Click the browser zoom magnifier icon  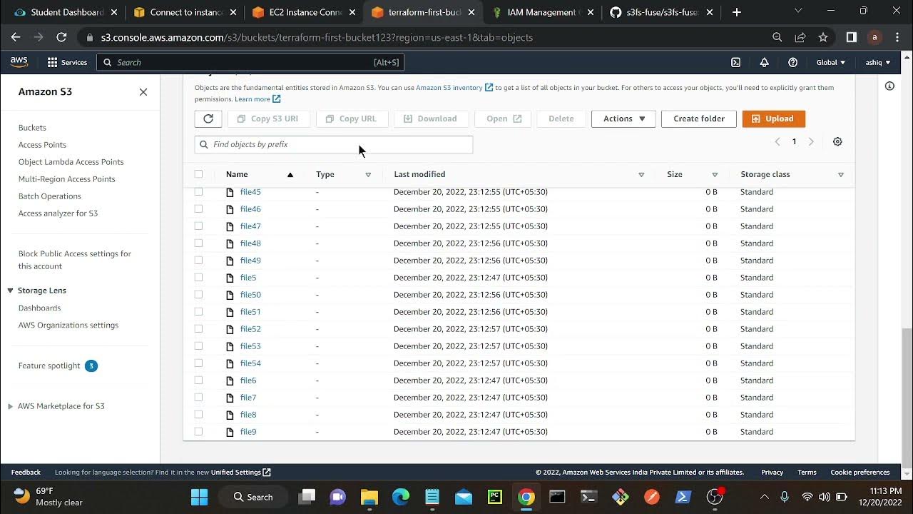[x=777, y=37]
